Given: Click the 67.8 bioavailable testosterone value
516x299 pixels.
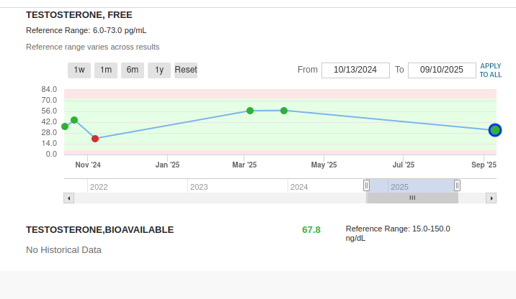Looking at the screenshot, I should click(311, 230).
